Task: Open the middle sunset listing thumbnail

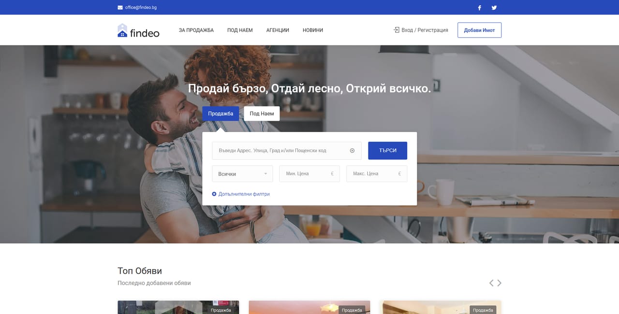Action: pyautogui.click(x=309, y=307)
